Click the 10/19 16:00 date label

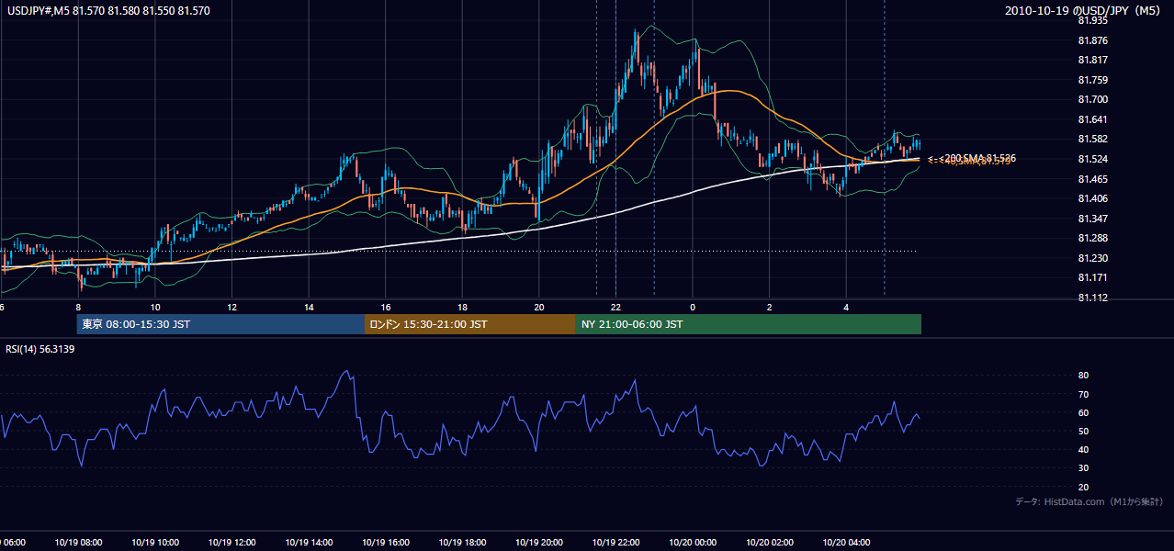click(386, 543)
